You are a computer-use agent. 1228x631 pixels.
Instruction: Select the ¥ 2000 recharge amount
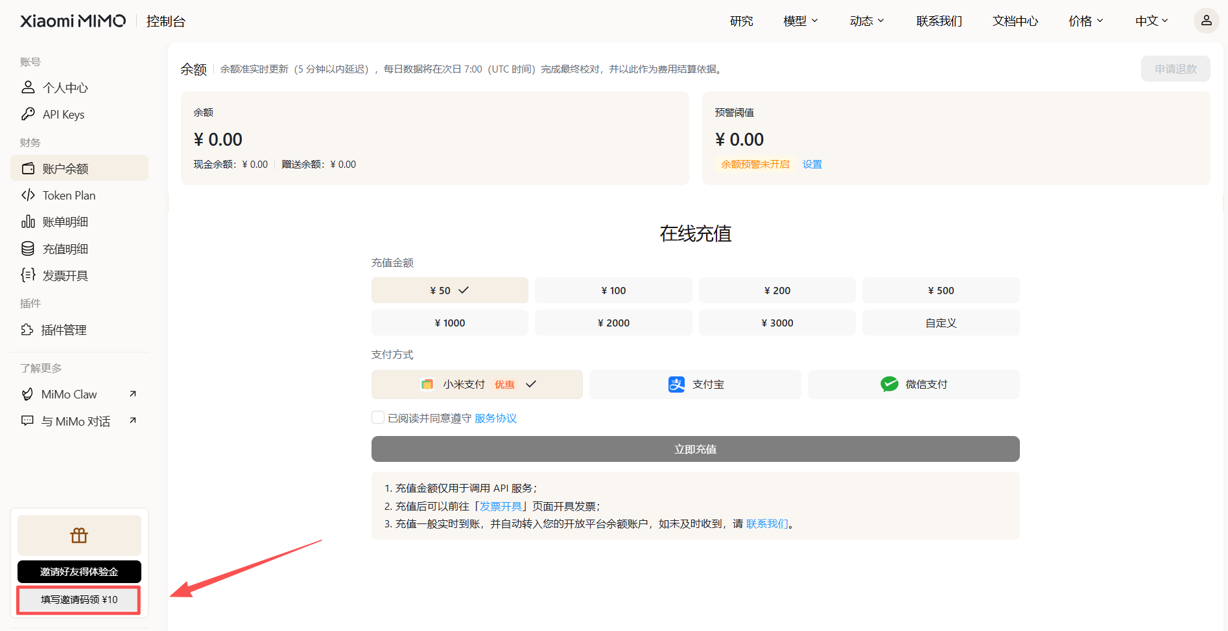click(x=613, y=323)
